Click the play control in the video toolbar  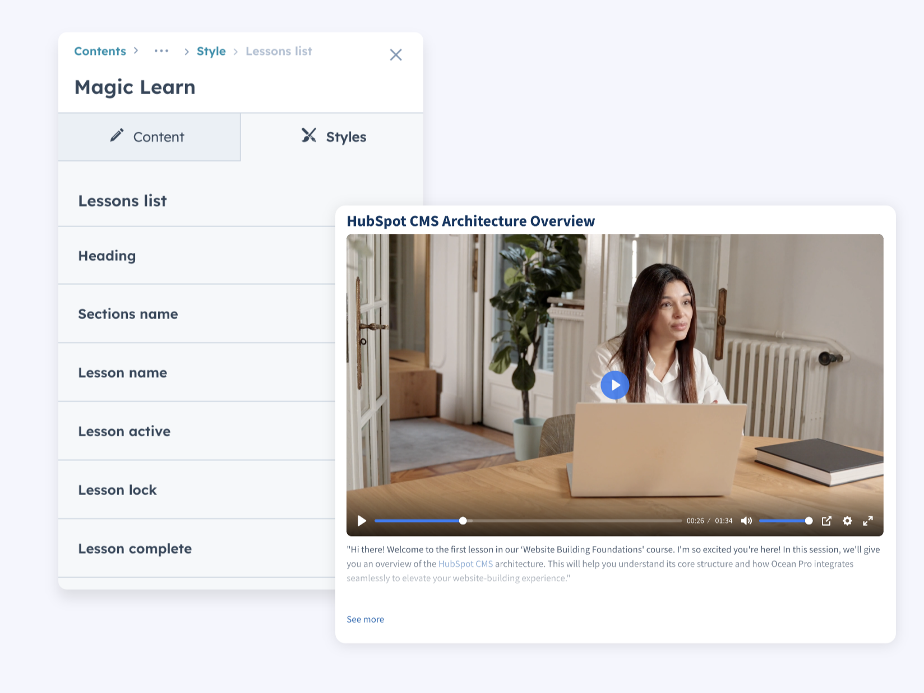362,521
